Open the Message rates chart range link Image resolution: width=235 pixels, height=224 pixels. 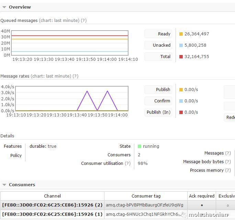coord(51,76)
